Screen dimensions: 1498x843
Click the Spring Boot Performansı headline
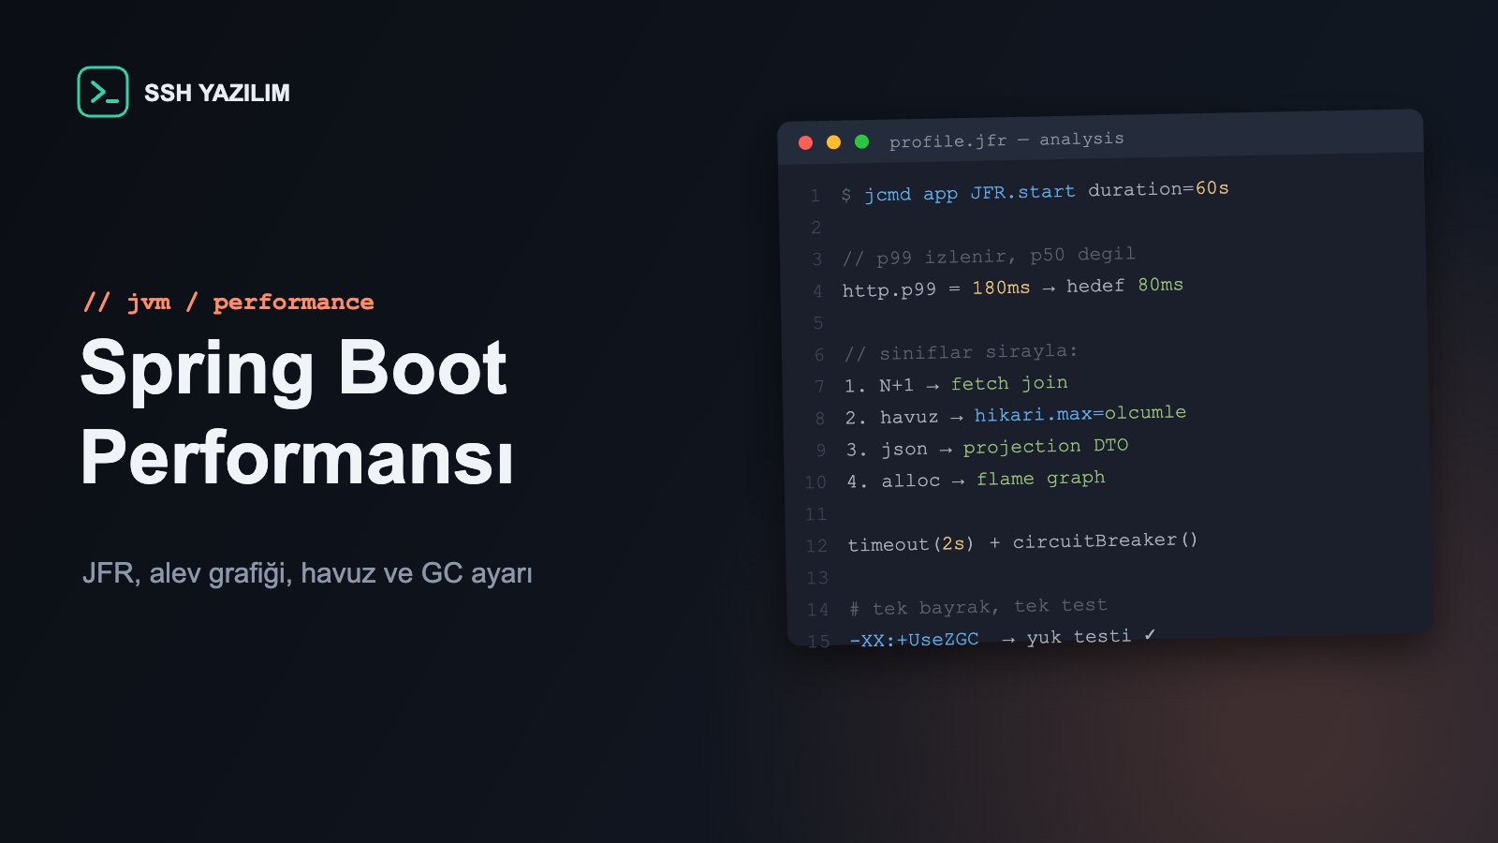[x=298, y=412]
